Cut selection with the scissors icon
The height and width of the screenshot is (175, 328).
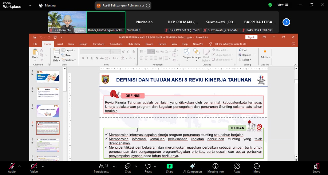[42, 50]
